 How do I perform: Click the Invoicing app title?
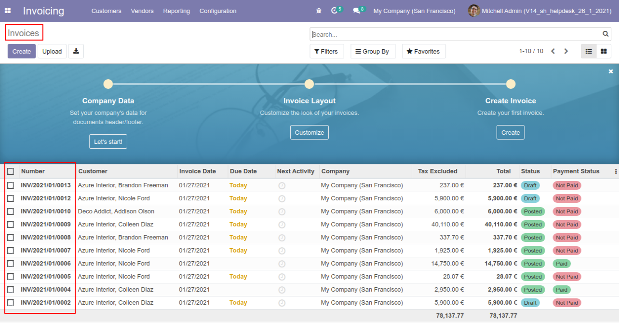point(43,11)
